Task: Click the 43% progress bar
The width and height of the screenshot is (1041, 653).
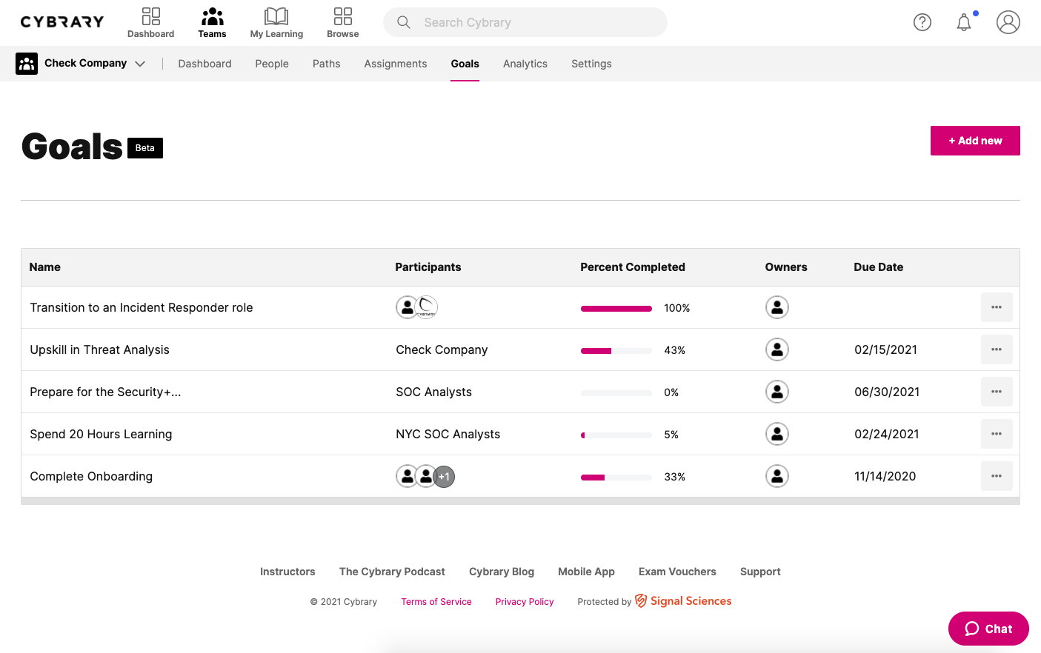Action: click(616, 351)
